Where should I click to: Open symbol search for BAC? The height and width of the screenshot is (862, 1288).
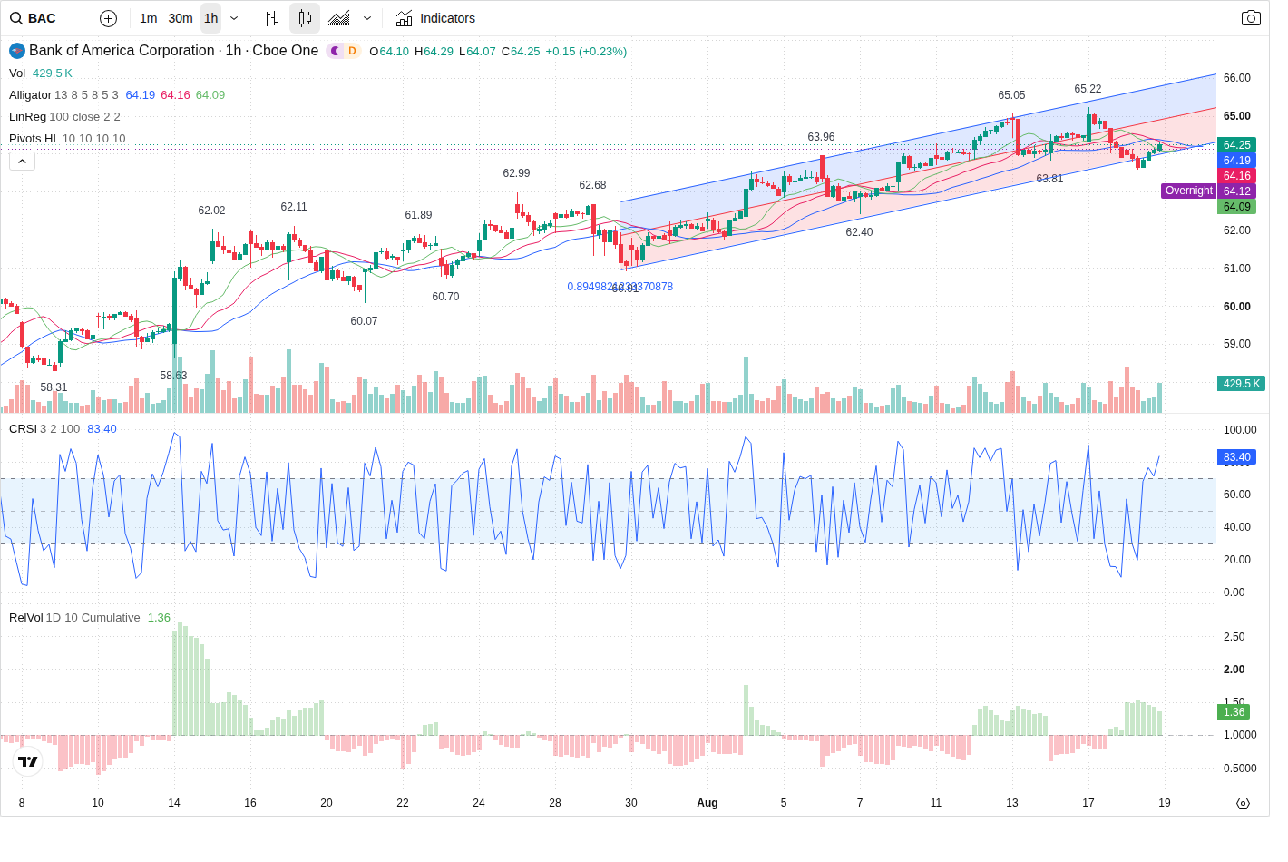click(x=34, y=18)
